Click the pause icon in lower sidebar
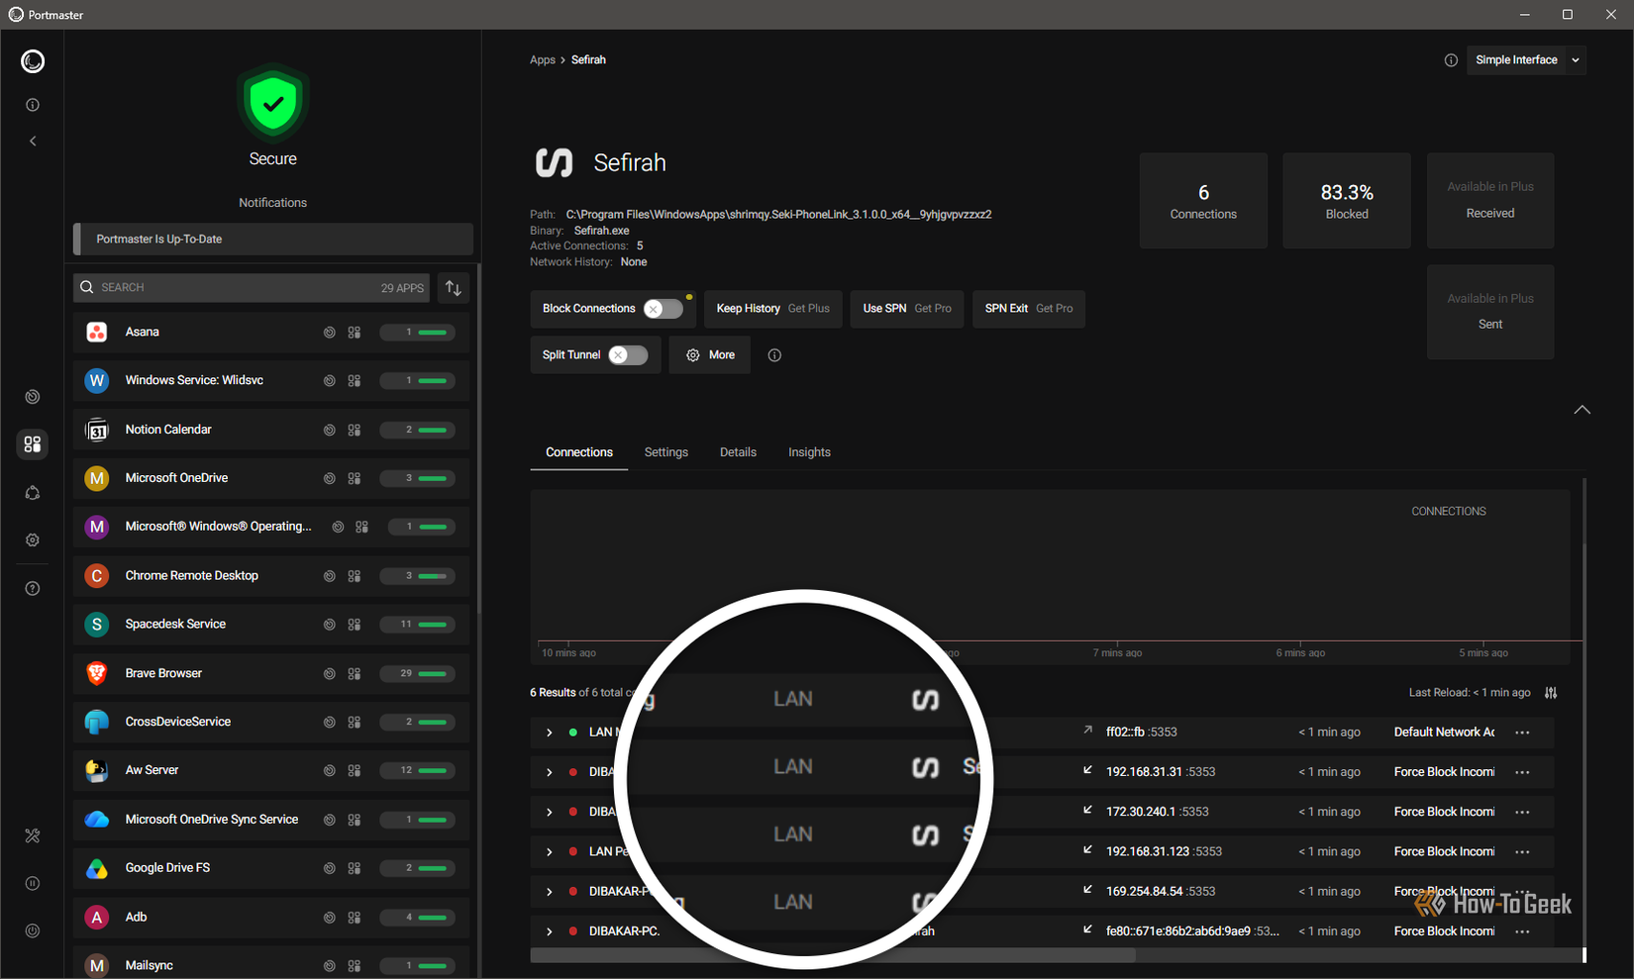This screenshot has width=1634, height=979. (x=33, y=884)
